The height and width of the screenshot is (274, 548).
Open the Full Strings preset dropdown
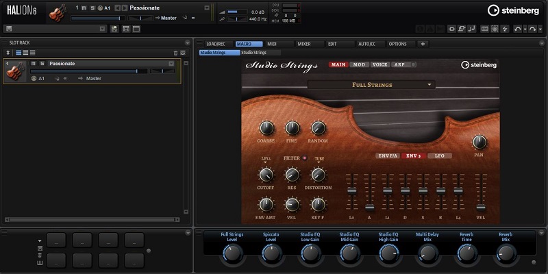[x=372, y=85]
